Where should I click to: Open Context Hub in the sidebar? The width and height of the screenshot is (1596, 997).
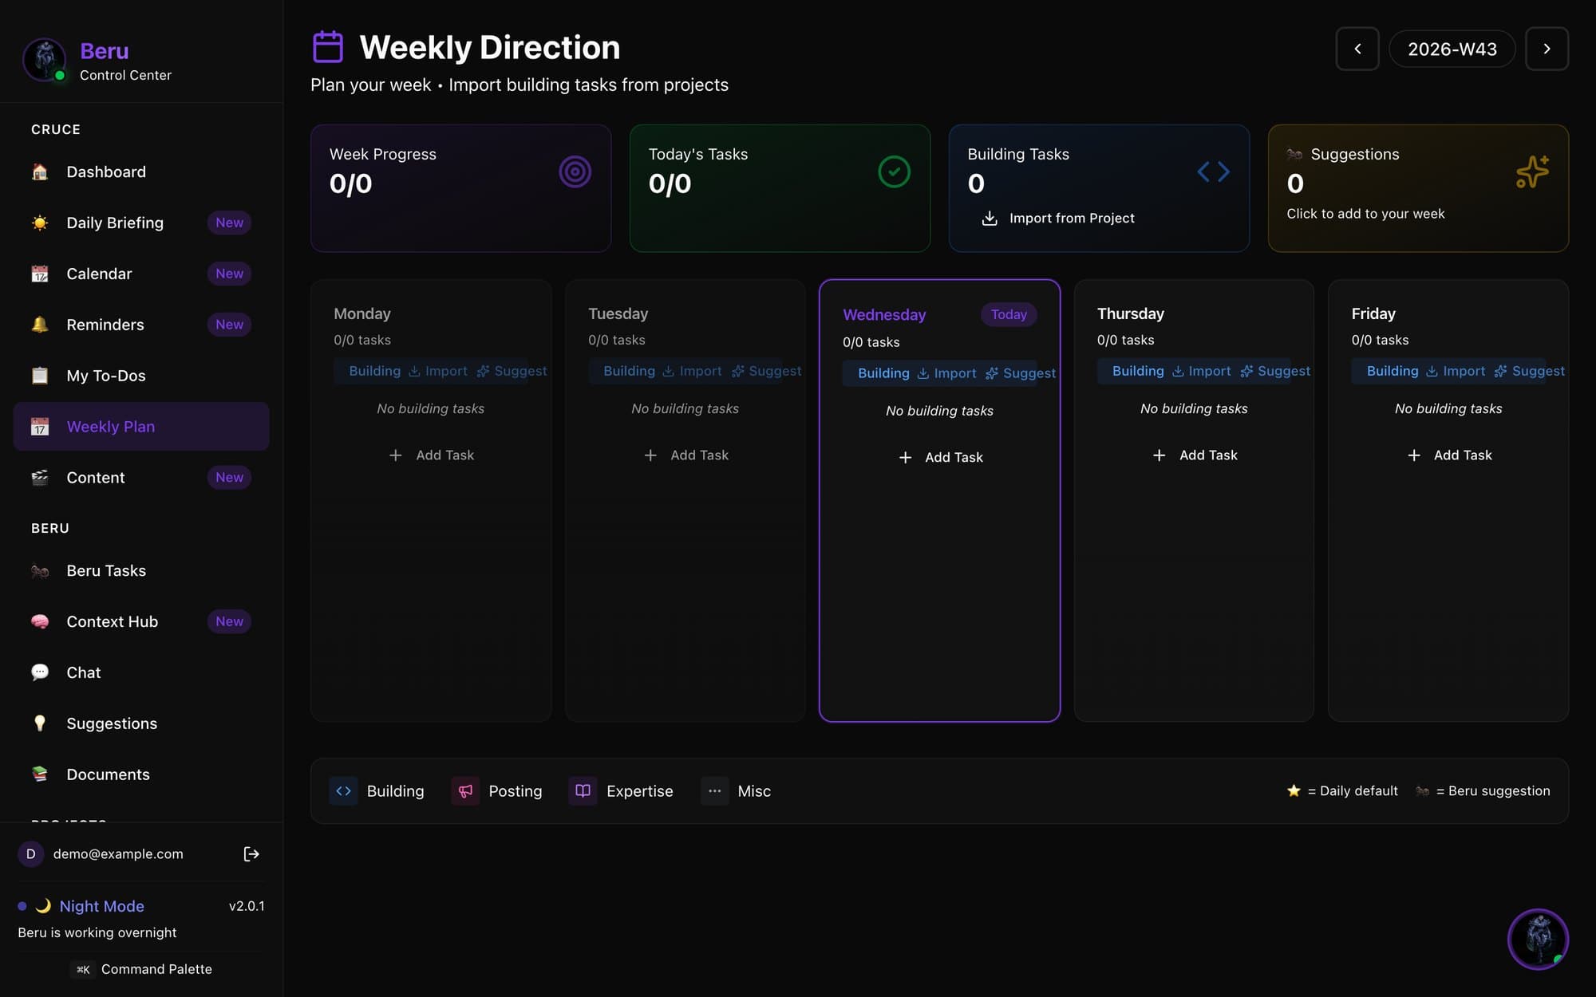[141, 621]
